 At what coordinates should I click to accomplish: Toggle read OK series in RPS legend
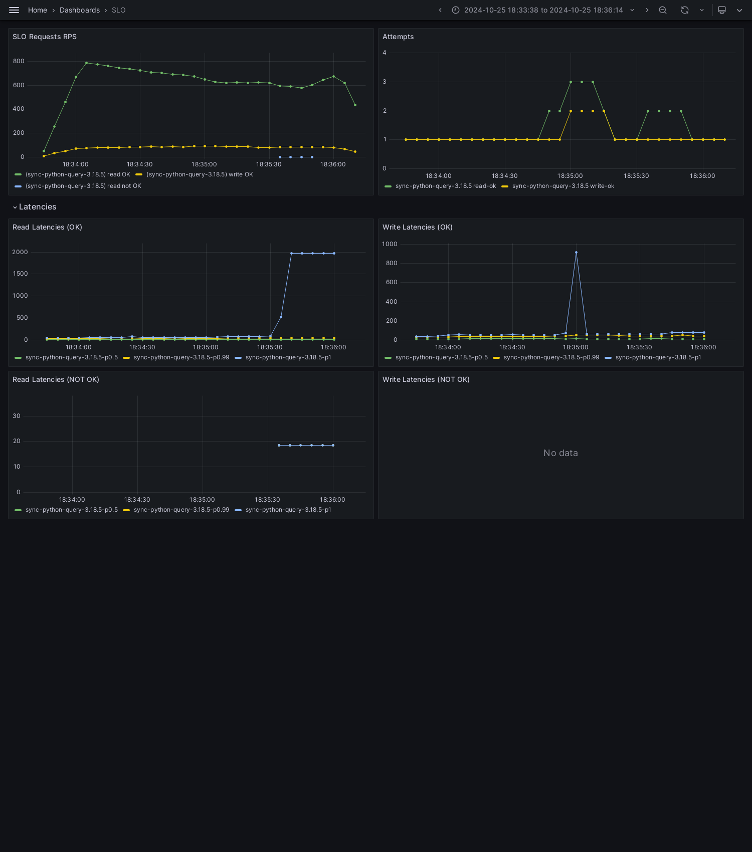[x=78, y=174]
